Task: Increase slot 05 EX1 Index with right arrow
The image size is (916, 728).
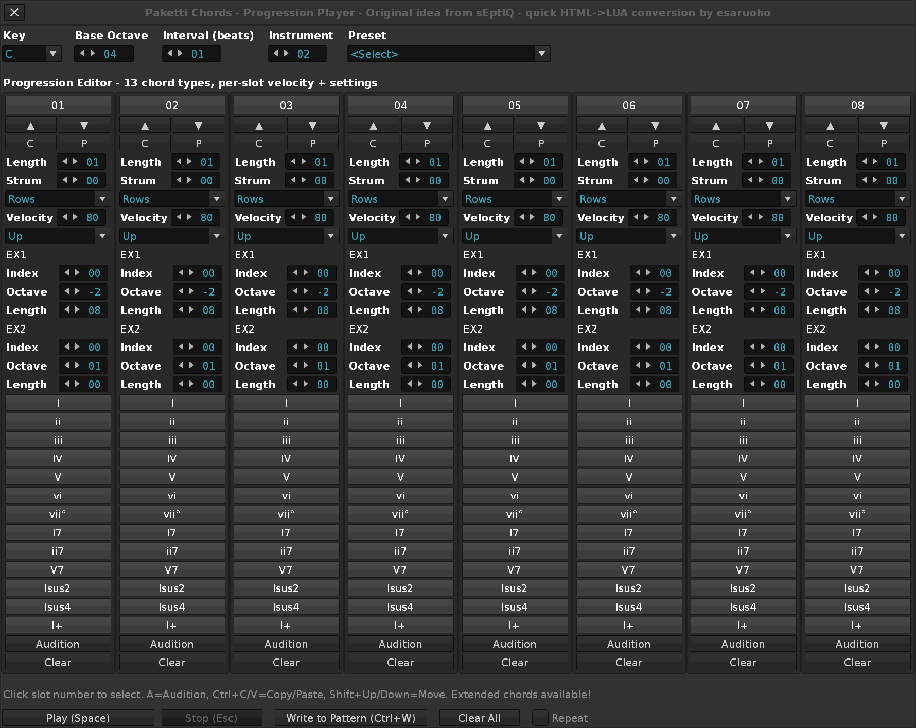Action: pos(534,272)
